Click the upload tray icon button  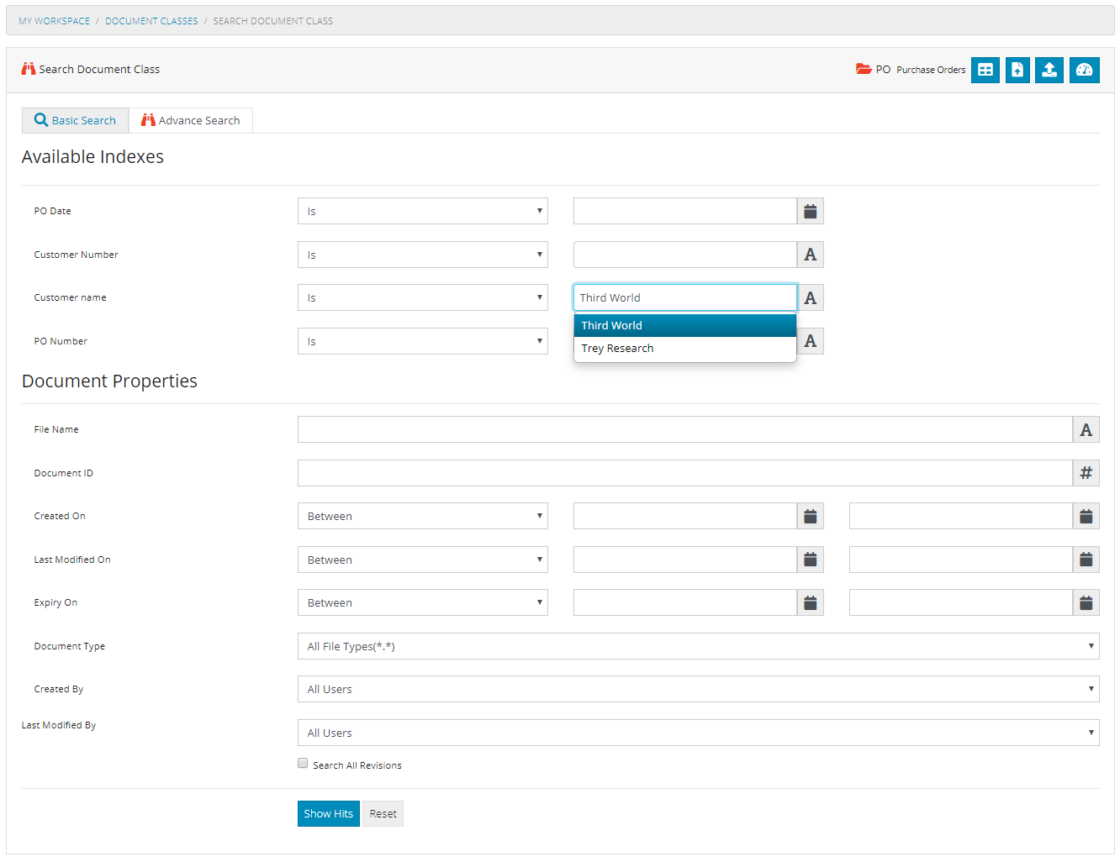pos(1049,70)
